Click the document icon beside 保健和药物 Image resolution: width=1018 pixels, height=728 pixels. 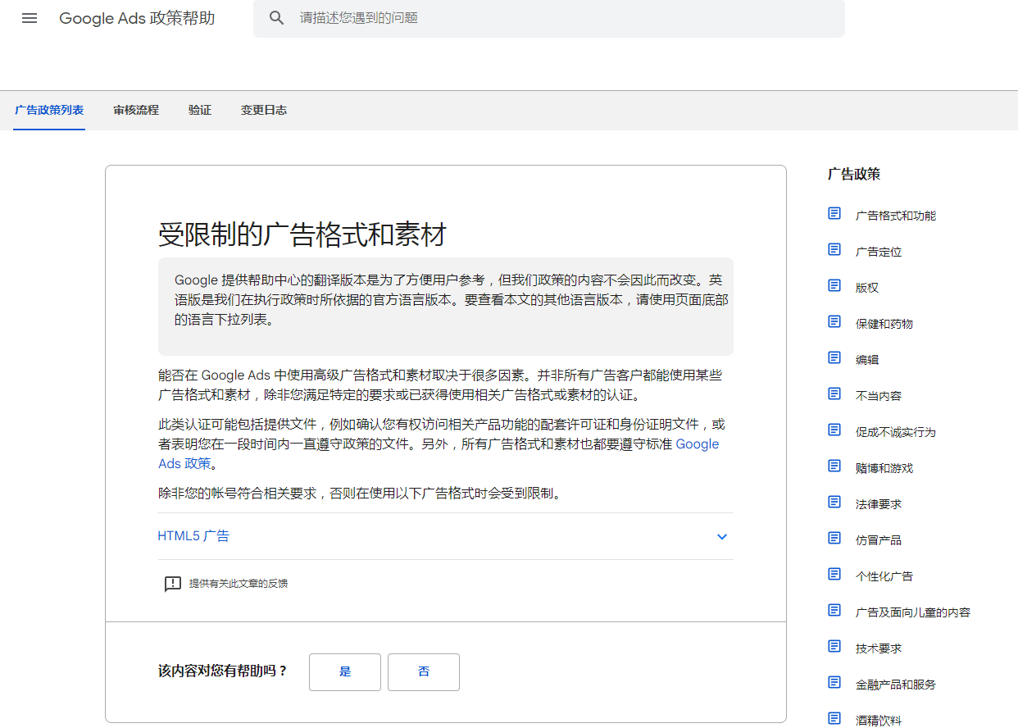click(x=834, y=321)
